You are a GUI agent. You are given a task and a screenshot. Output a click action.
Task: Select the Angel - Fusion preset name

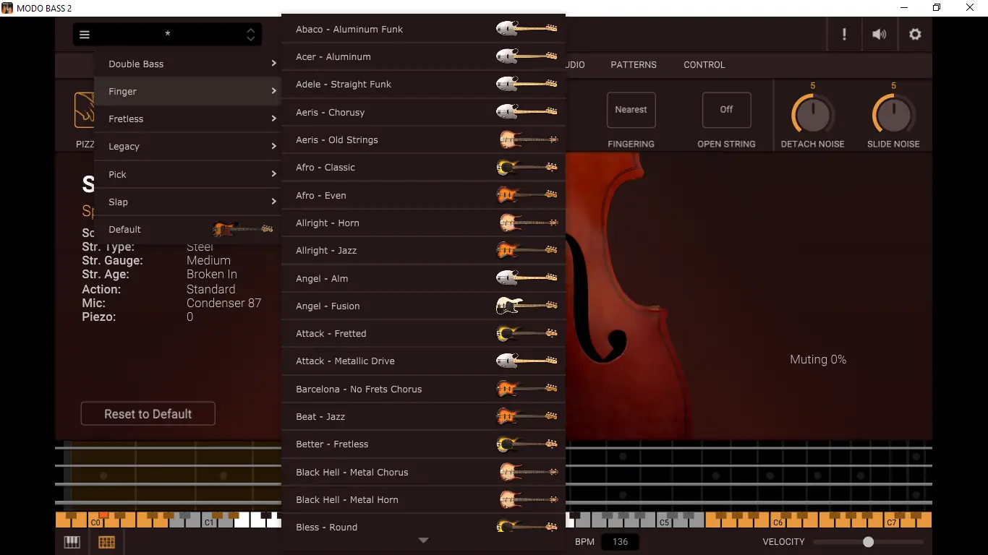pos(328,306)
